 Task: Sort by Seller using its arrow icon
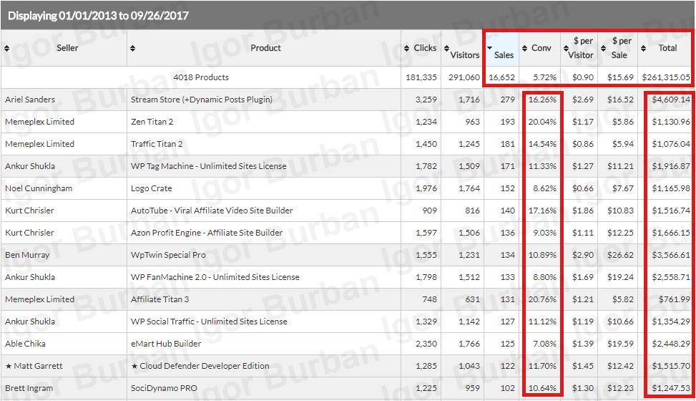click(x=6, y=48)
